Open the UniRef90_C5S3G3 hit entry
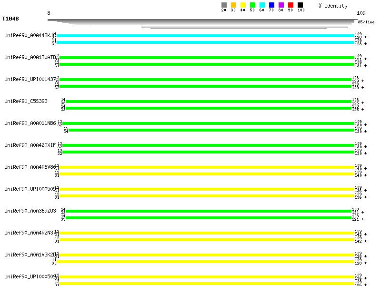The image size is (381, 286). (26, 101)
